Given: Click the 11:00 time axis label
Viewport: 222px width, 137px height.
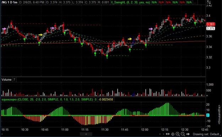Looking at the screenshot, I should point(65,130).
